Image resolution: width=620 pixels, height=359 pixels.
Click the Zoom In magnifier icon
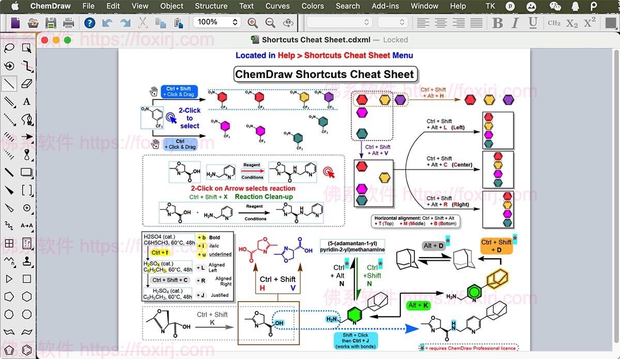(252, 23)
